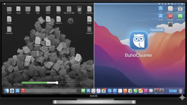Click the BuhoCleaner title text
Screen dimensions: 187x105
(138, 55)
